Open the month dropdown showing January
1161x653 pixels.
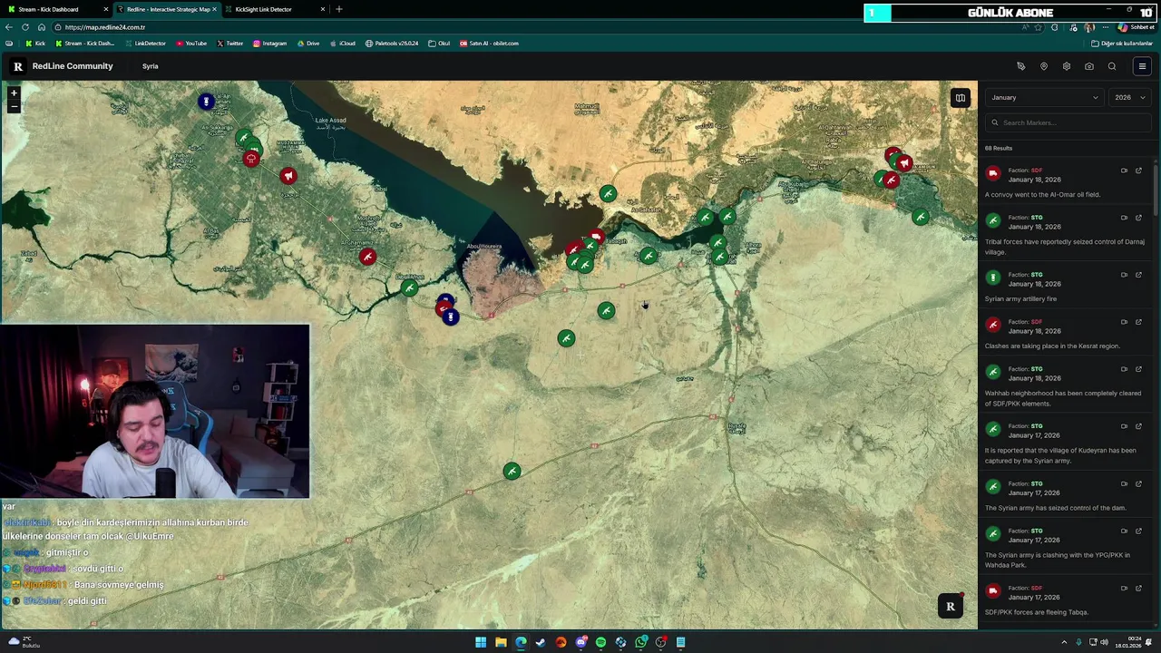click(x=1044, y=97)
